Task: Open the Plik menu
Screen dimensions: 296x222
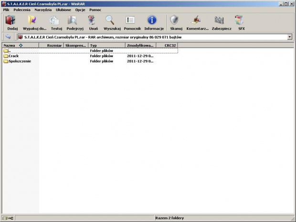Action: coord(6,10)
